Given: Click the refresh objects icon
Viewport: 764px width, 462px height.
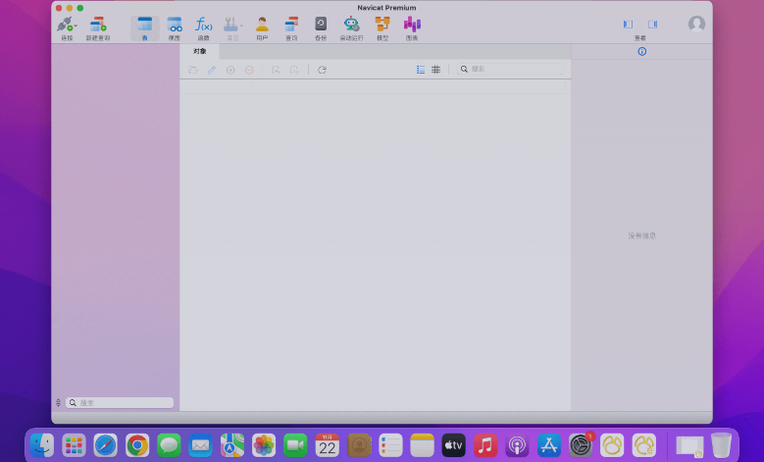Looking at the screenshot, I should 322,70.
